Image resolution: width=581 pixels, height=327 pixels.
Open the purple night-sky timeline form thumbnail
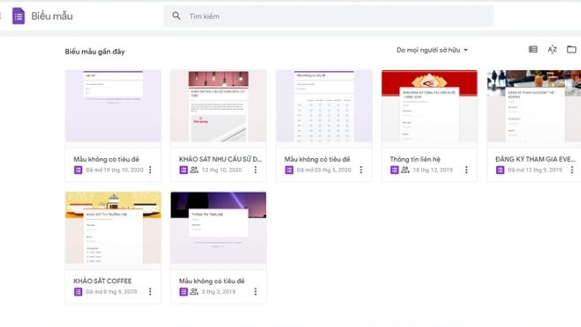coord(218,228)
